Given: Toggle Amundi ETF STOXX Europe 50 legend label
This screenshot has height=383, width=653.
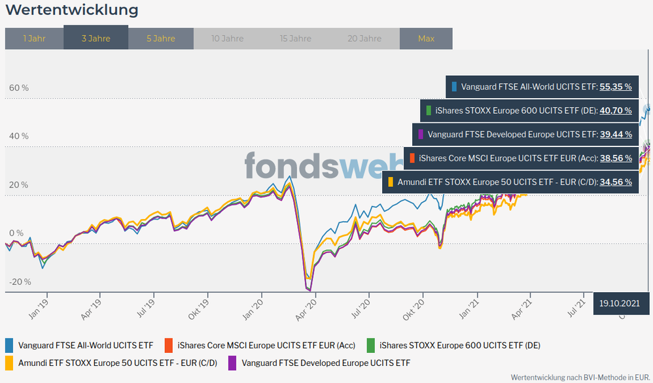Looking at the screenshot, I should pyautogui.click(x=118, y=363).
